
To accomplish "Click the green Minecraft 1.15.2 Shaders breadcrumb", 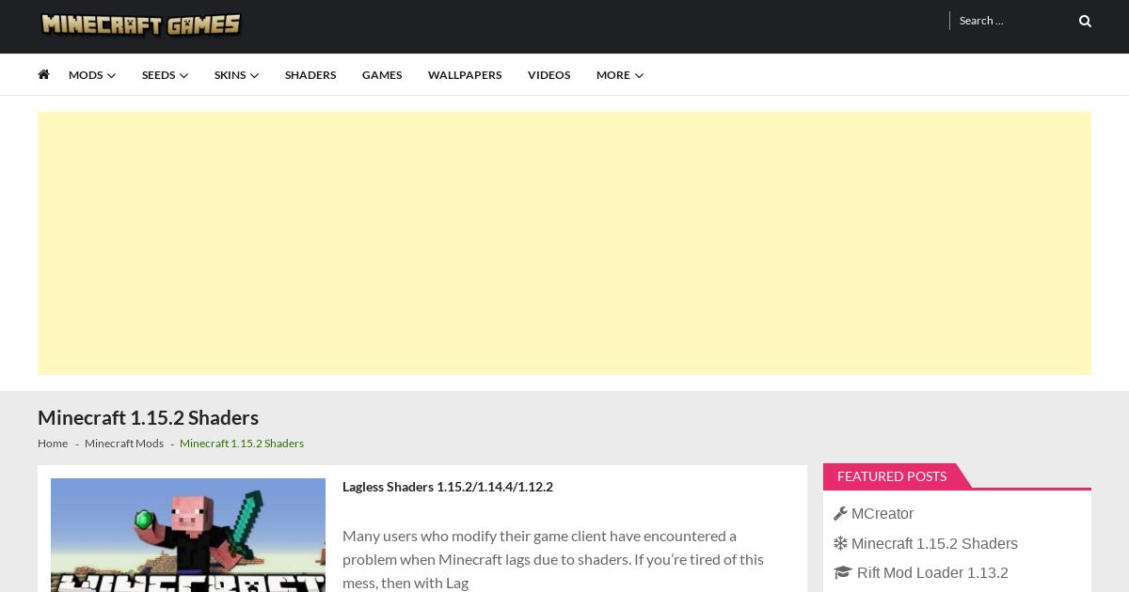I will point(242,444).
